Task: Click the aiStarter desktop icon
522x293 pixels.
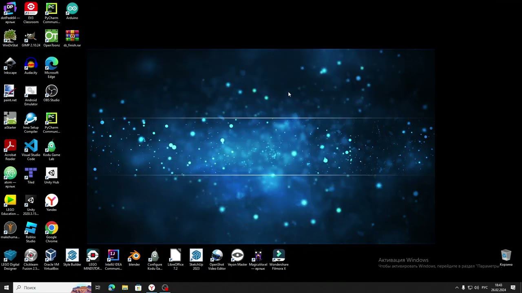Action: point(10,120)
